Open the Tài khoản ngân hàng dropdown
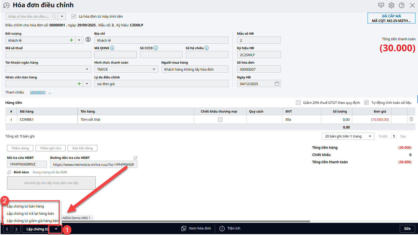Image resolution: width=418 pixels, height=235 pixels. (87, 69)
